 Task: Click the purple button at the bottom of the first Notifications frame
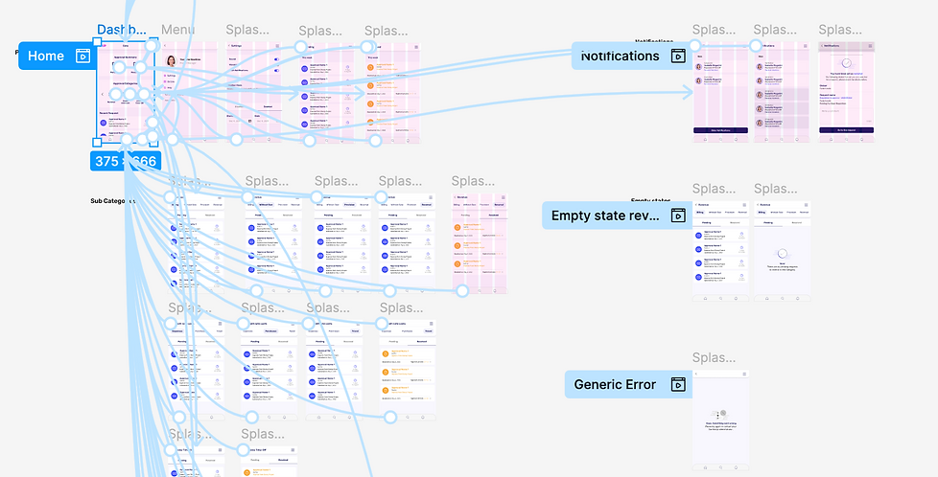pos(721,130)
